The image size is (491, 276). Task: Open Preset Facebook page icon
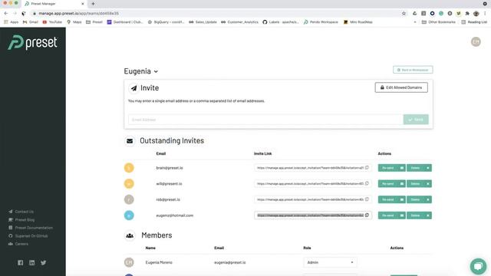(21, 262)
